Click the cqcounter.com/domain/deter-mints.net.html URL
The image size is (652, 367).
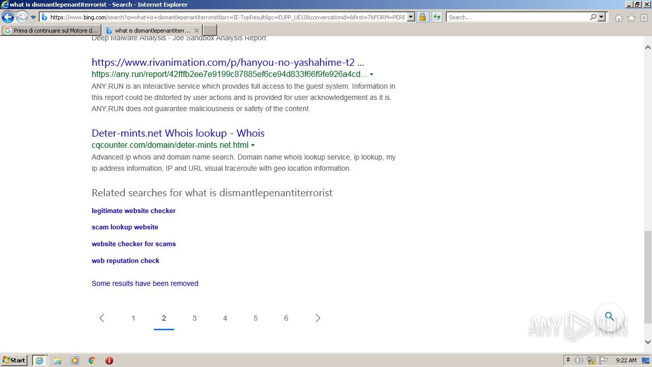coord(170,145)
